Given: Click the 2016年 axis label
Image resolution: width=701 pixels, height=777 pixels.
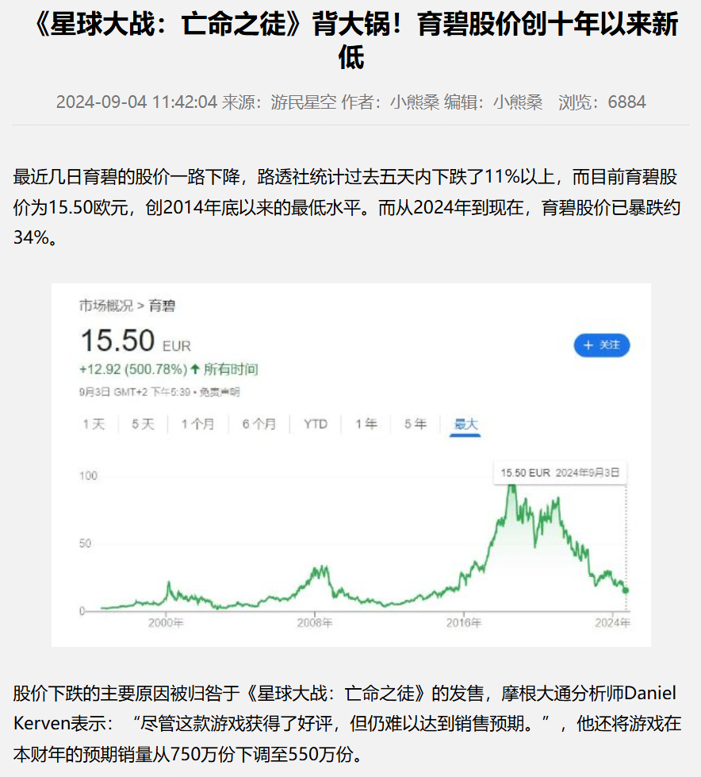Looking at the screenshot, I should 464,623.
